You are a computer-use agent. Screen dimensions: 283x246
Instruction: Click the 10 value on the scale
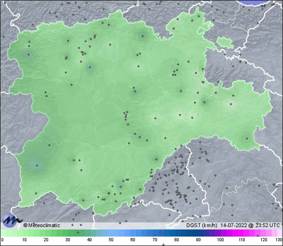[x=25, y=240]
